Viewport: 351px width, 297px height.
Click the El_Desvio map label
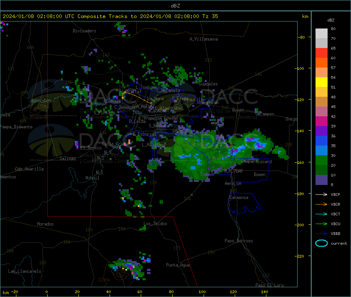[x=91, y=148]
